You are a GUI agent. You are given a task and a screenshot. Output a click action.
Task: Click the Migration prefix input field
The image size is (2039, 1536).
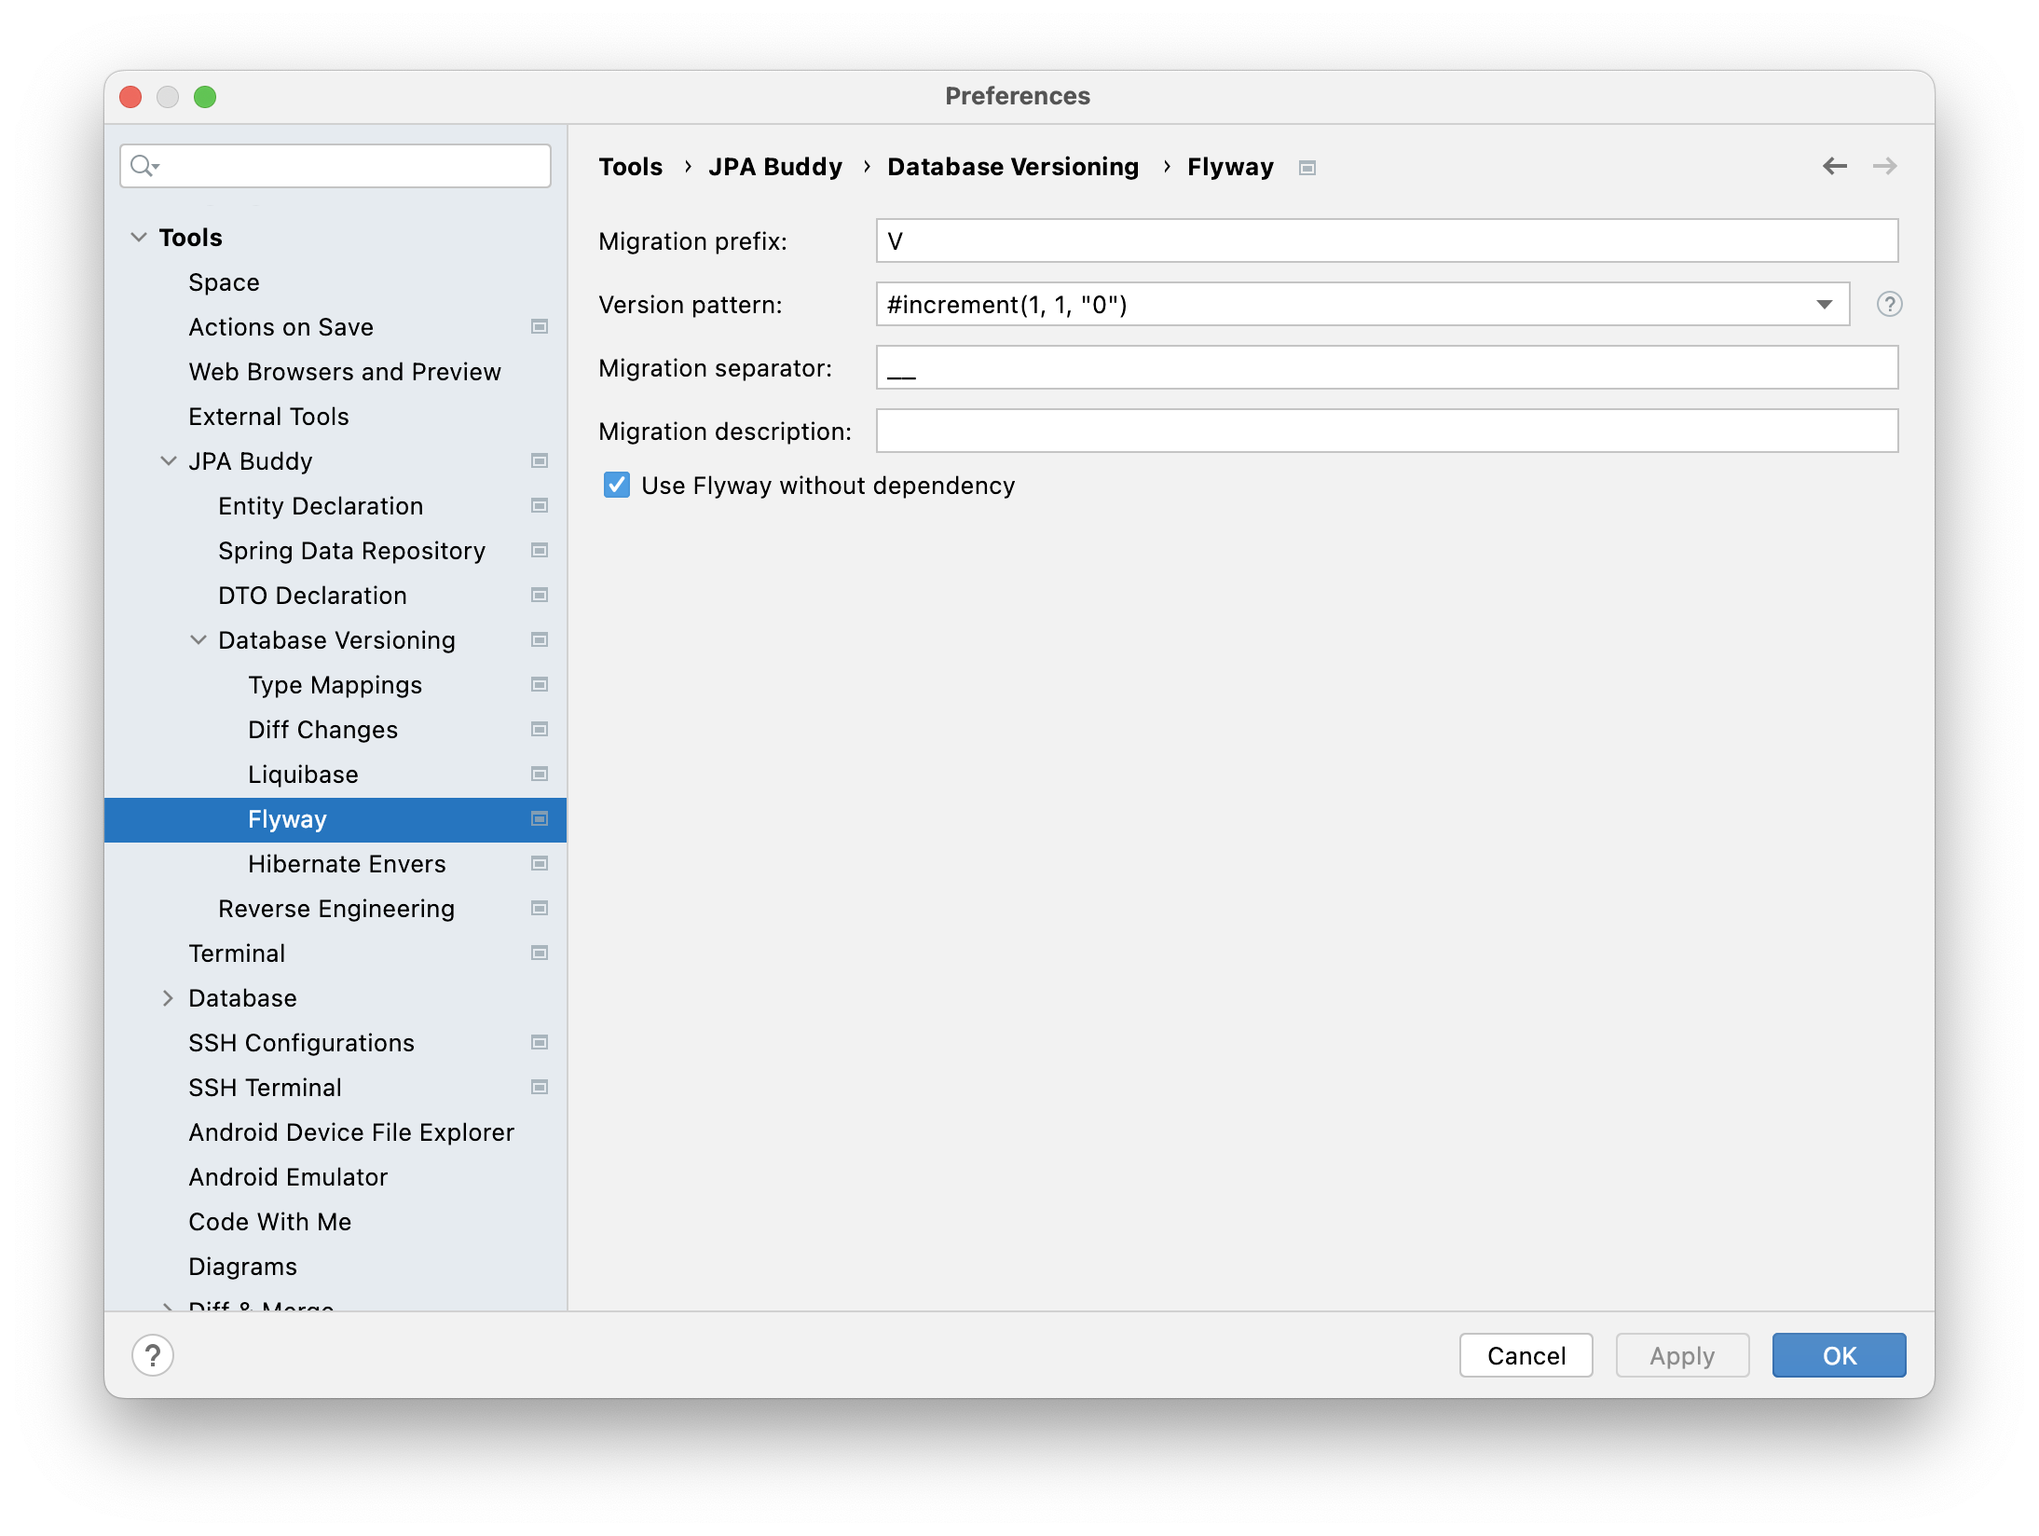coord(1387,240)
